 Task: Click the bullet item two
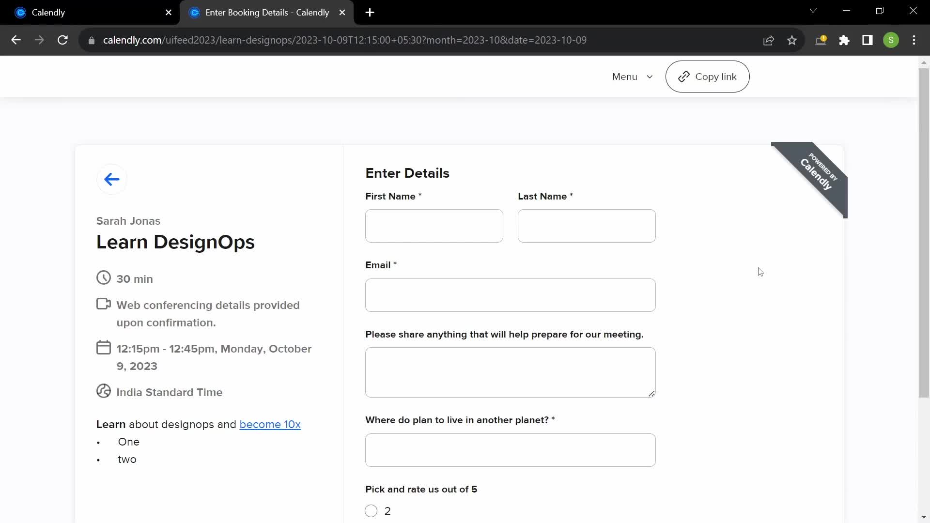127,460
